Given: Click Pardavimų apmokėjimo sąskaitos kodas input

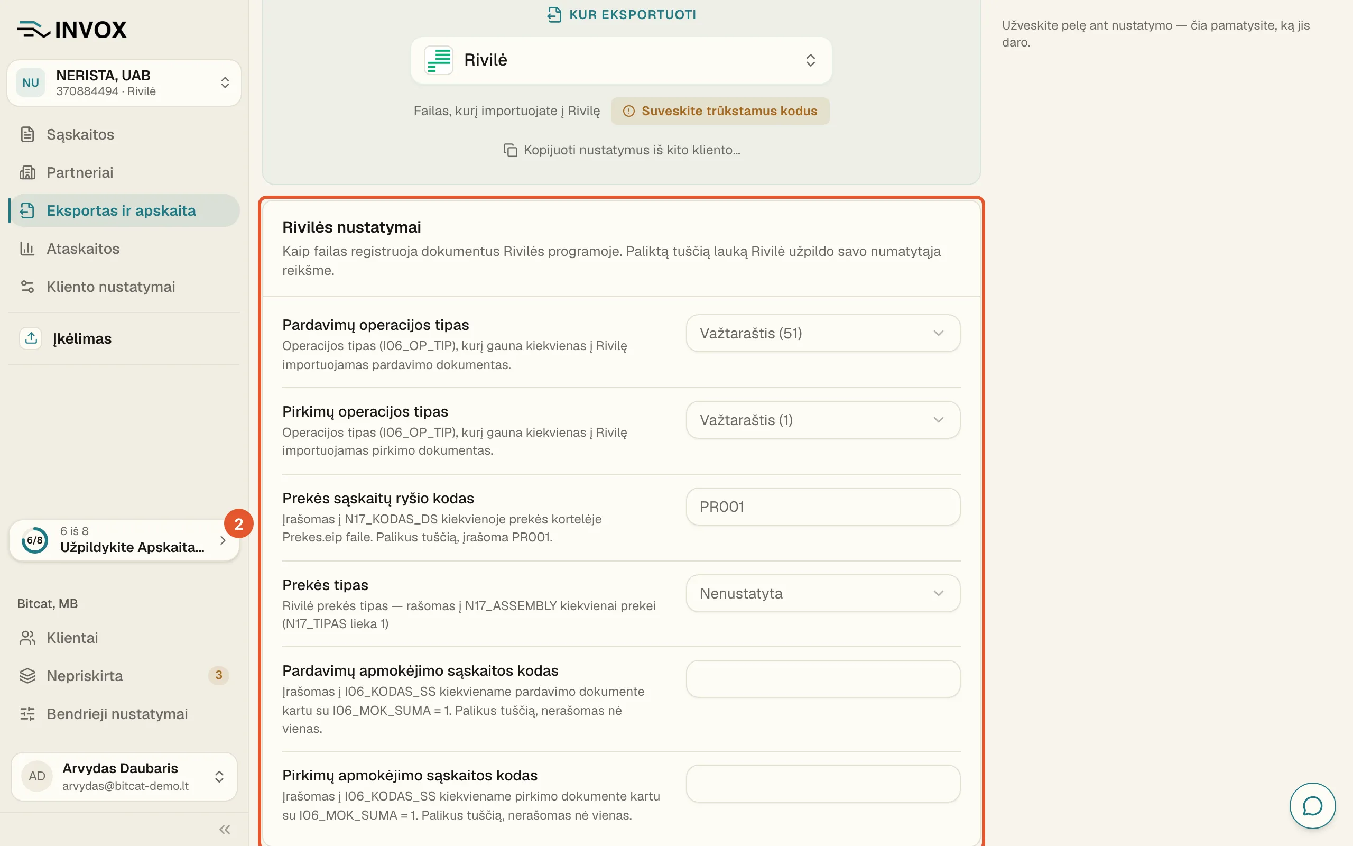Looking at the screenshot, I should coord(823,679).
